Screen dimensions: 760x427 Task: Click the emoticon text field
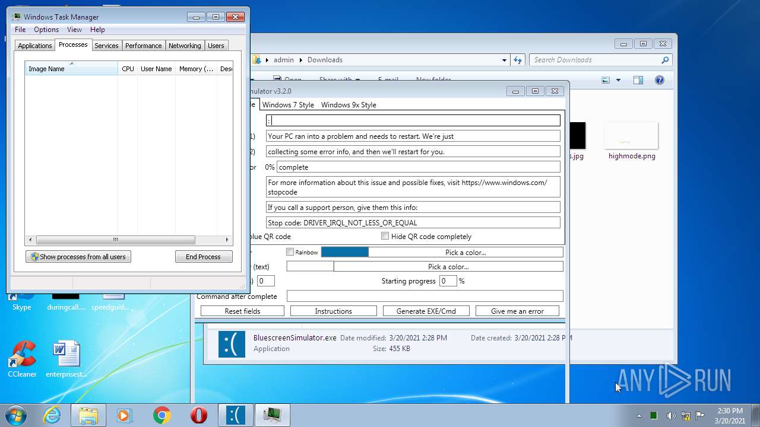tap(413, 120)
